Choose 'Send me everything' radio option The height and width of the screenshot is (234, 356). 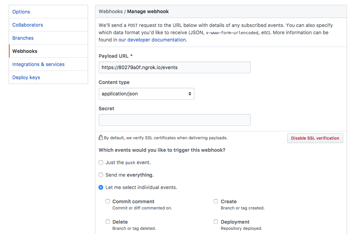[101, 175]
